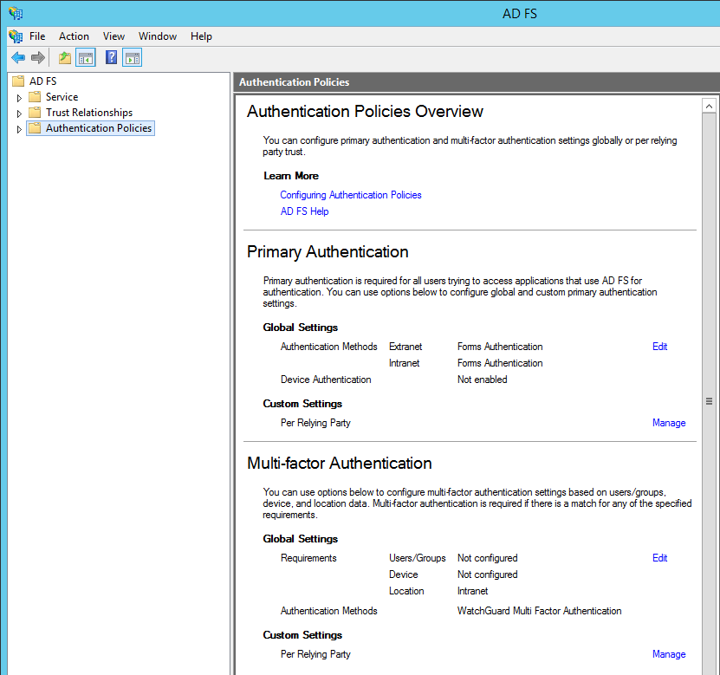The height and width of the screenshot is (675, 720).
Task: Open Configuring Authentication Policies link
Action: click(350, 195)
